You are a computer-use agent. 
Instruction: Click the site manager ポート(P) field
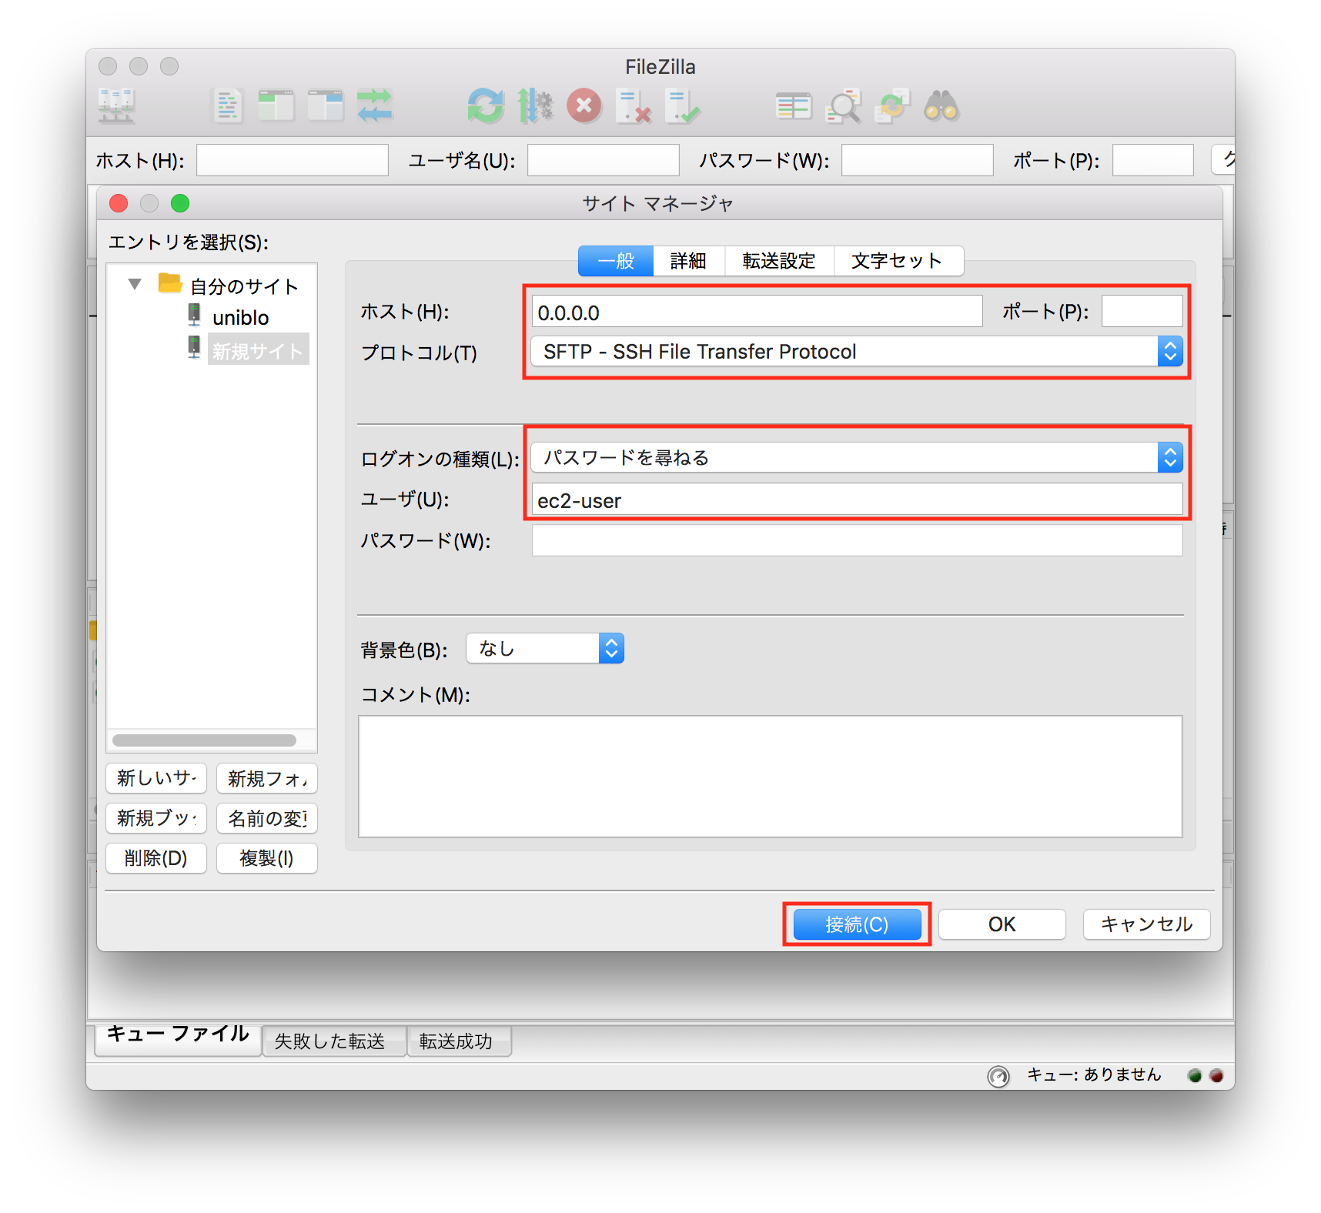(1142, 312)
